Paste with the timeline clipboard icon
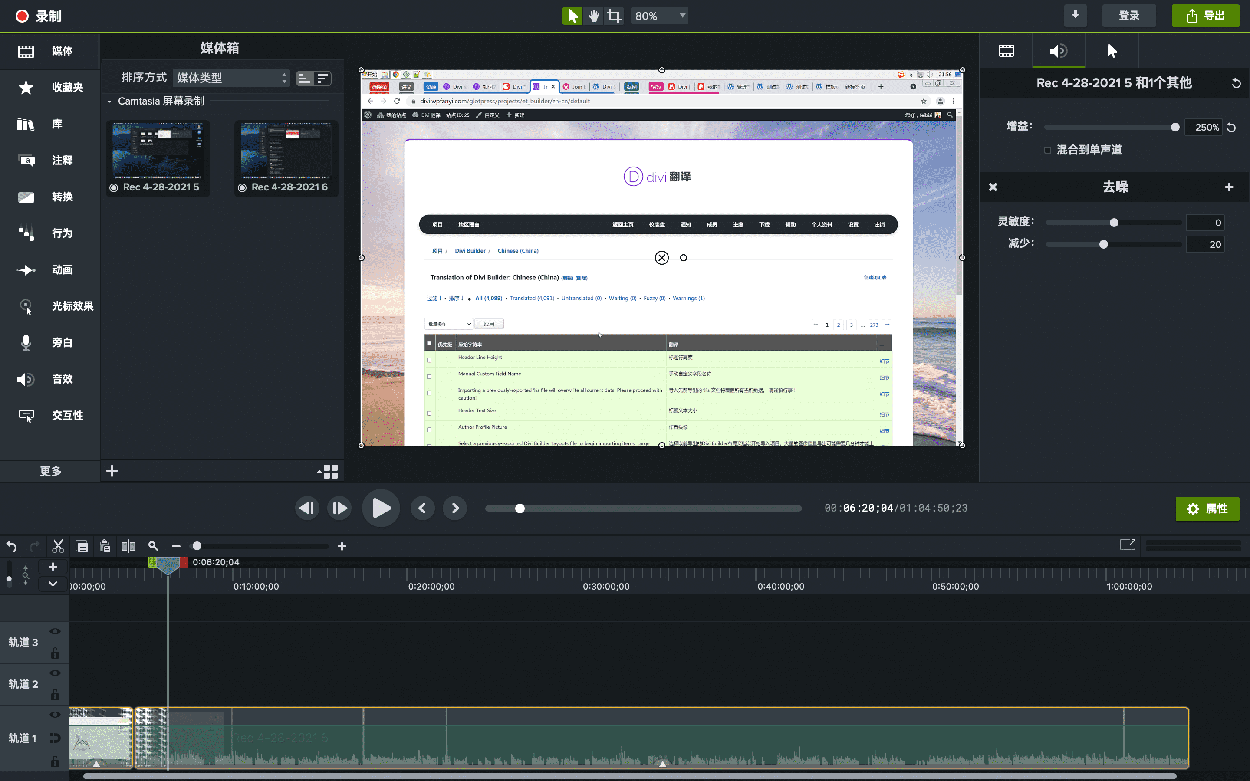Image resolution: width=1250 pixels, height=781 pixels. point(105,546)
